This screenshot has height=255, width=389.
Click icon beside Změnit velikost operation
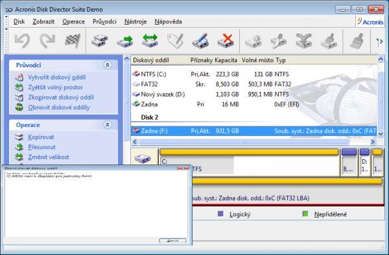pos(19,157)
